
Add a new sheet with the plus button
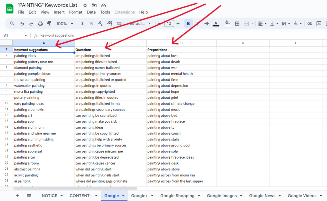click(x=18, y=195)
